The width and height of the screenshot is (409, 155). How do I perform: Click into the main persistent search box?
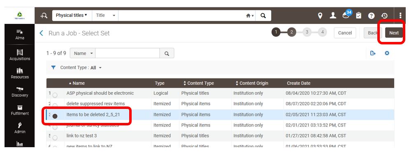[181, 16]
